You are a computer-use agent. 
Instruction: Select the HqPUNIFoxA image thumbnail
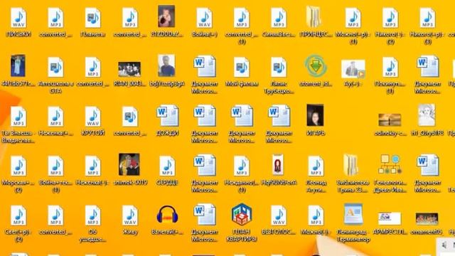pos(278,165)
